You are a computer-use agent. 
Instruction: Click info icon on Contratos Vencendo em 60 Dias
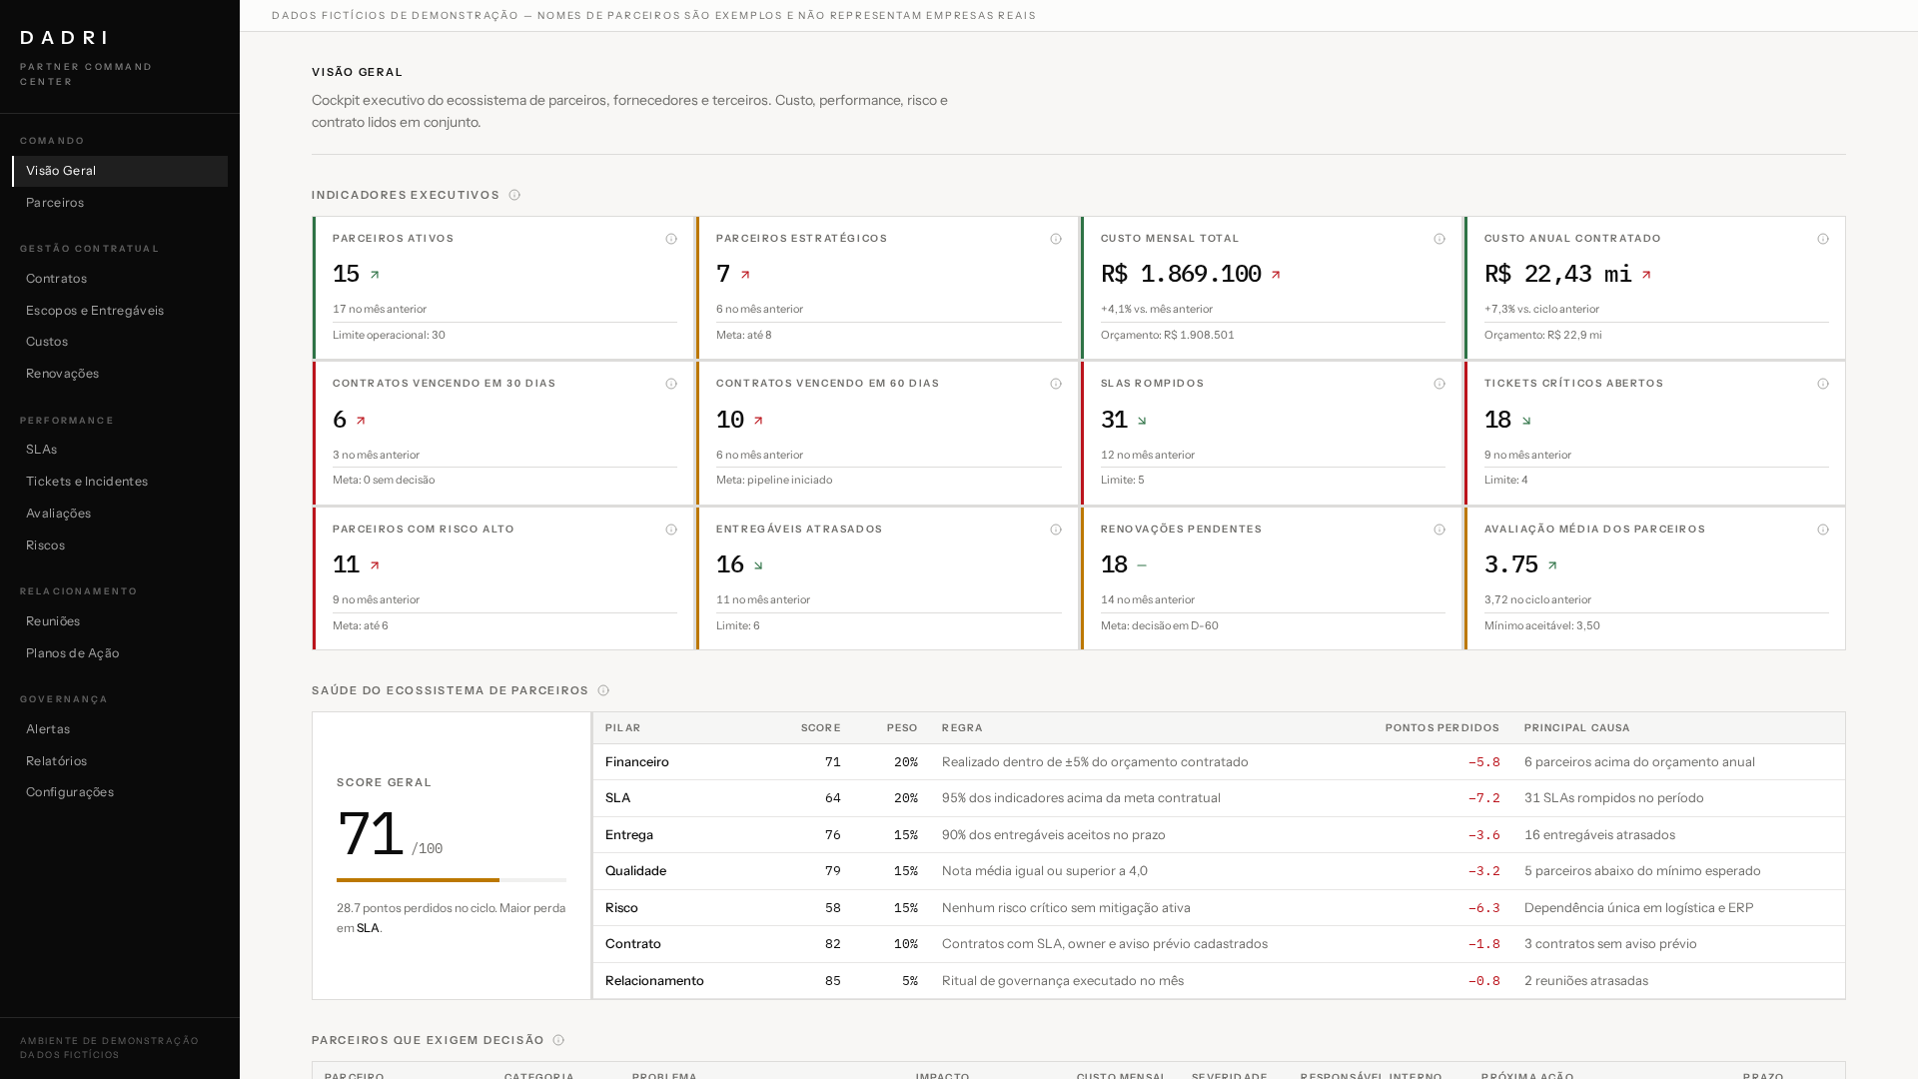tap(1056, 384)
